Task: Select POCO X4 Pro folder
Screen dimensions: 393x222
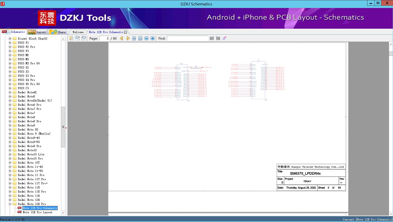Action: [26, 80]
